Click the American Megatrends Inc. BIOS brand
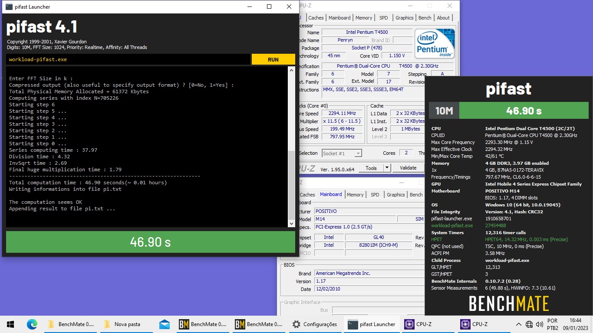This screenshot has height=333, width=593. point(369,274)
